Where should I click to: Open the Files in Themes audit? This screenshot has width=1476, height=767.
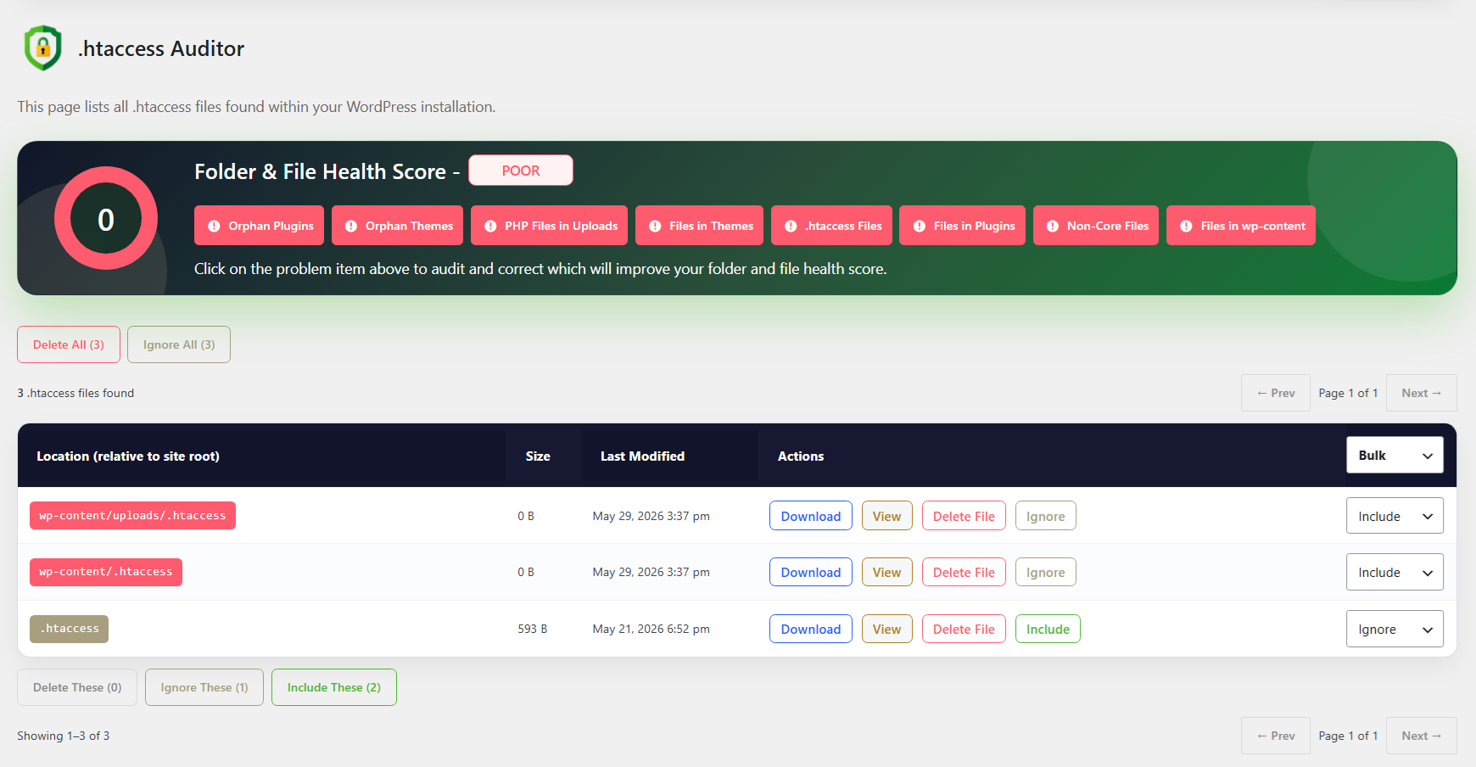pos(699,226)
